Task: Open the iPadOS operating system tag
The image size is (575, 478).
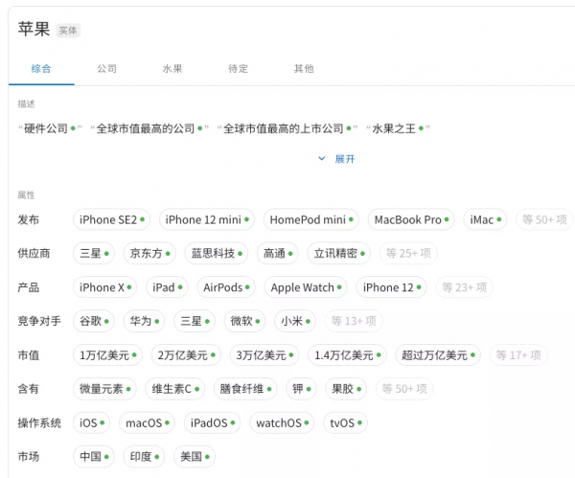Action: coord(212,422)
